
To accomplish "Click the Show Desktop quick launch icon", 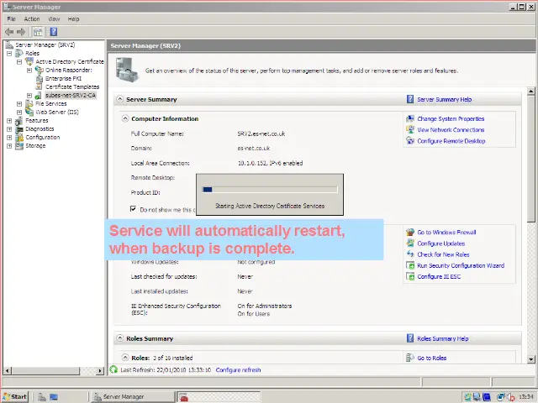I will [x=54, y=397].
